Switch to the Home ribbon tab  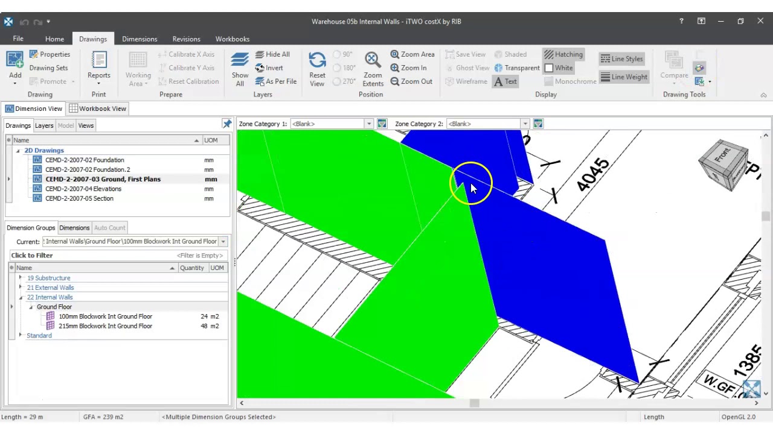tap(54, 39)
